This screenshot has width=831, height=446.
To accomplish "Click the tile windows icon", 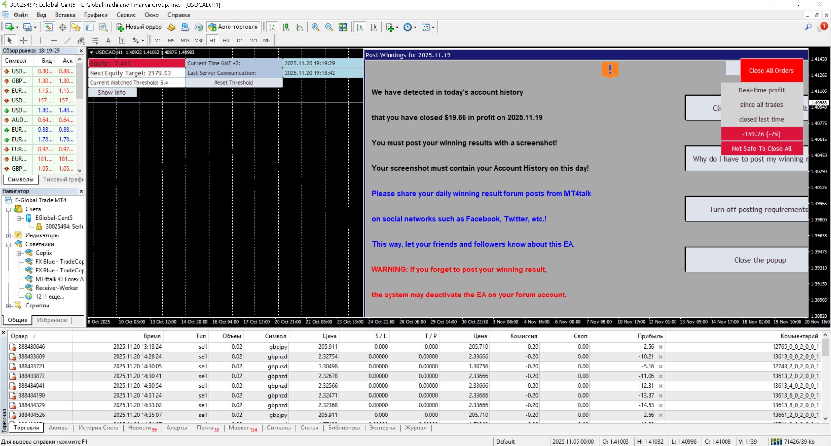I will pyautogui.click(x=343, y=27).
